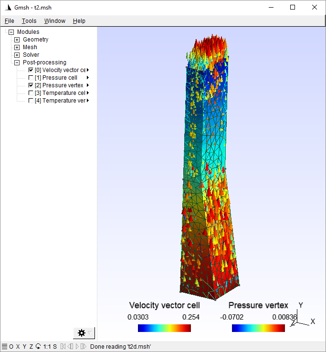This screenshot has width=326, height=352.
Task: Toggle mouse selection with S icon
Action: pos(55,347)
